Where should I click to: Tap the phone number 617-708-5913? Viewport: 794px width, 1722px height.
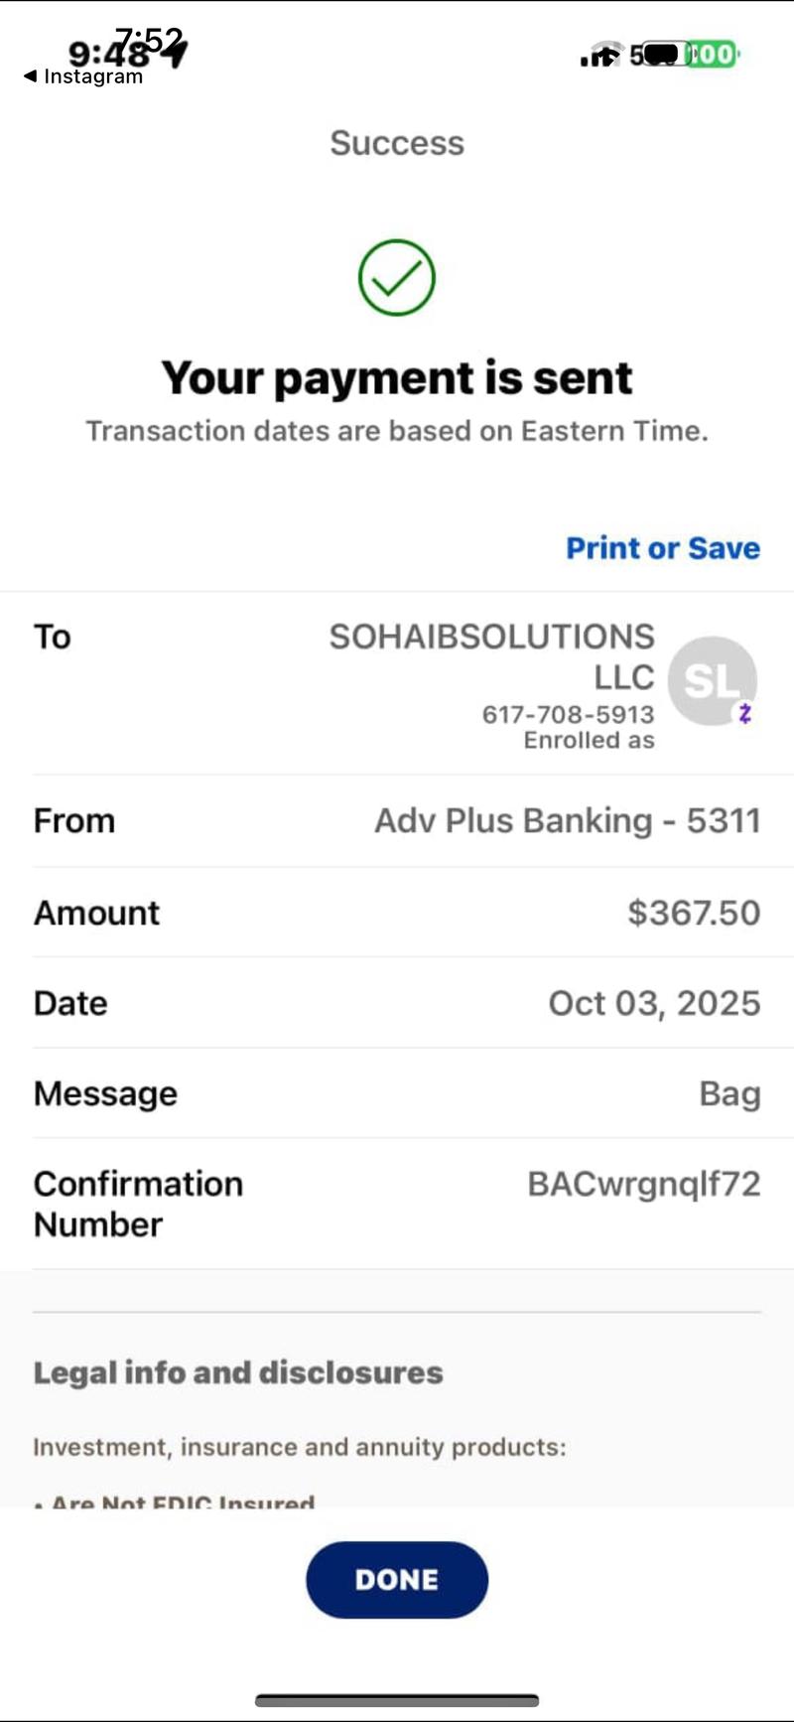tap(568, 714)
